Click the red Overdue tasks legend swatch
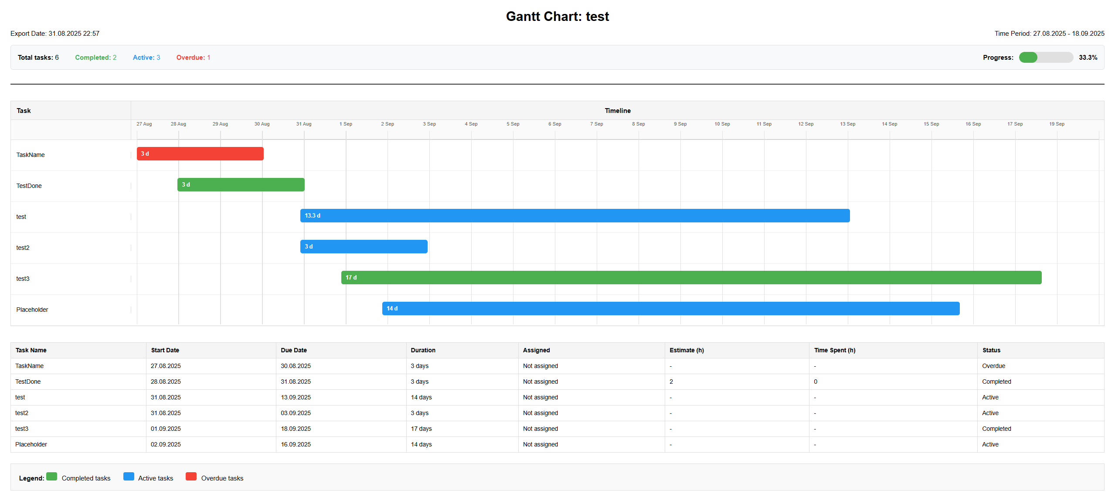This screenshot has height=501, width=1115. [191, 477]
